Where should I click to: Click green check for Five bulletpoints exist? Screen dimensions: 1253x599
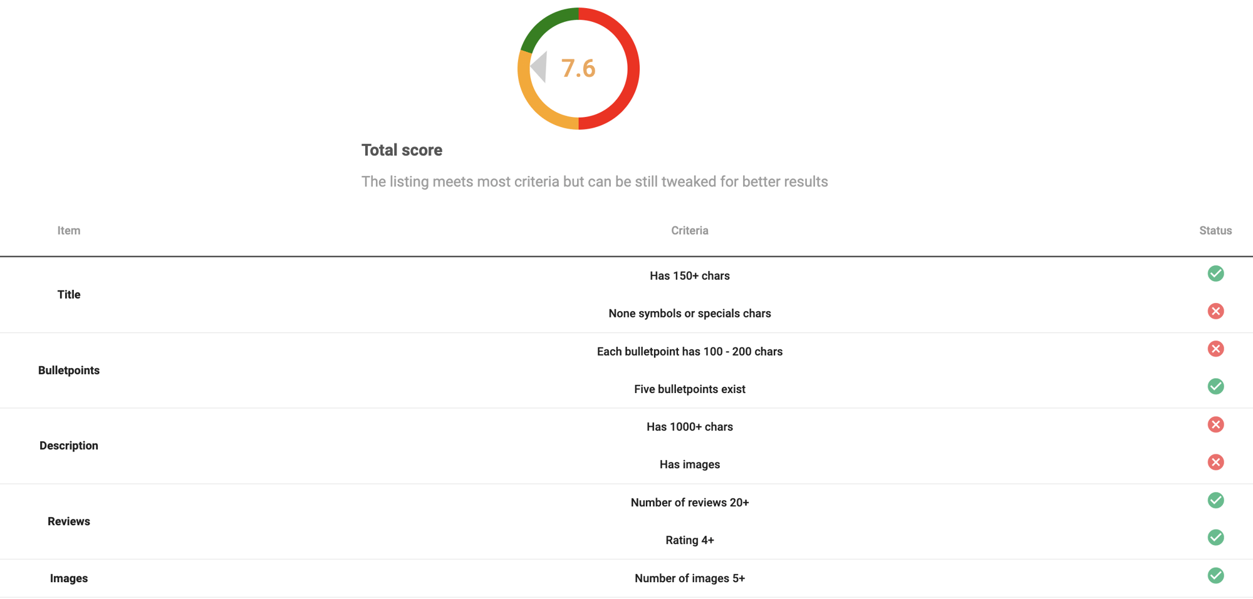1215,387
